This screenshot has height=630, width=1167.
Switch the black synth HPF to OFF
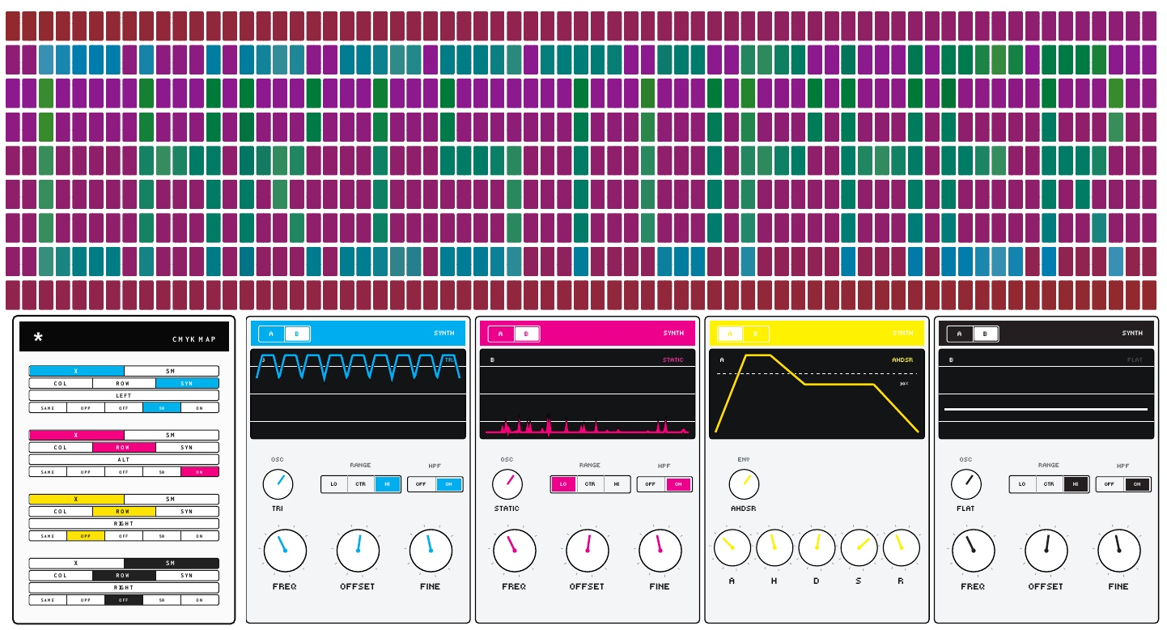[1110, 484]
